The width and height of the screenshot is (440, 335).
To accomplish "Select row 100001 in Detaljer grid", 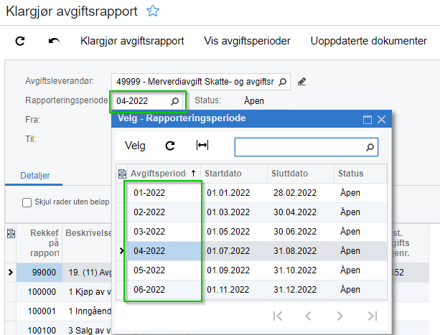I will pos(39,311).
